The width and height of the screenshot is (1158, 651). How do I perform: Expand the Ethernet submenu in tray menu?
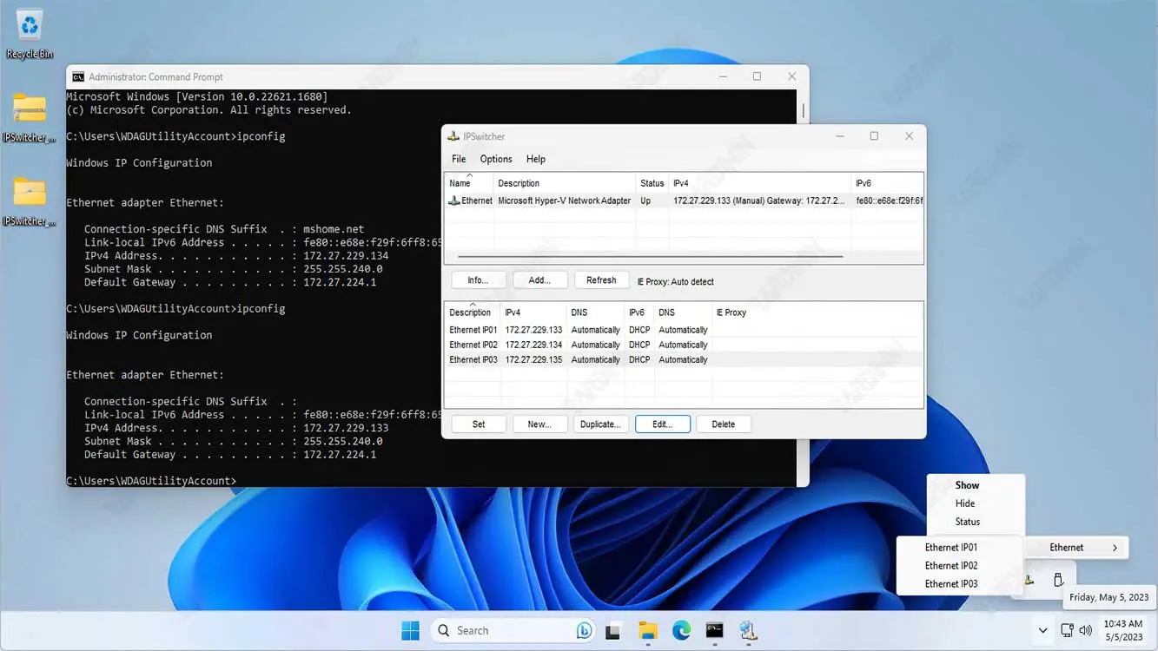[x=1077, y=548]
